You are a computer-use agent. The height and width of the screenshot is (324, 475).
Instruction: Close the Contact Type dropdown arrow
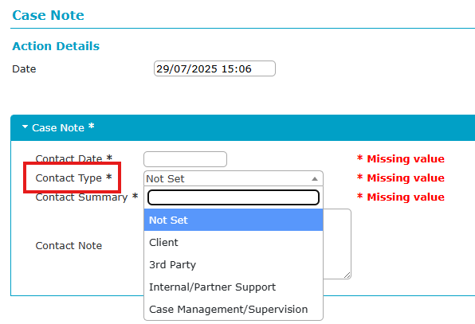point(315,179)
